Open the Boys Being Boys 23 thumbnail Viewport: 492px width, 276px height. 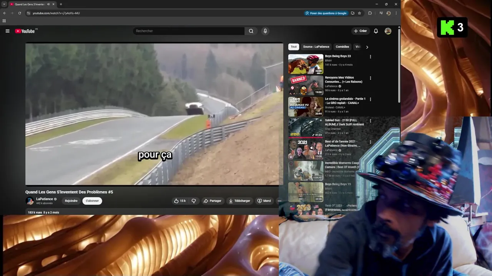pyautogui.click(x=306, y=64)
